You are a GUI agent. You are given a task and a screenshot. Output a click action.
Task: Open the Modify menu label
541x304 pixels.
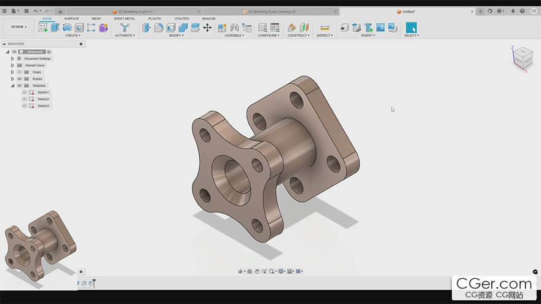click(x=176, y=36)
